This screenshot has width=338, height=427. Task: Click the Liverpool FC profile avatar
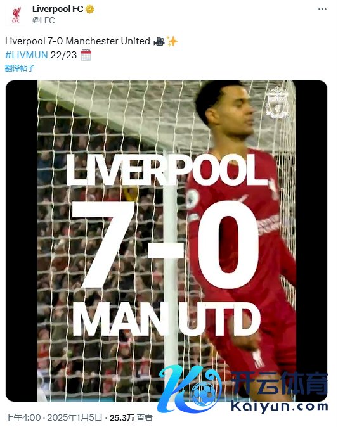[16, 15]
